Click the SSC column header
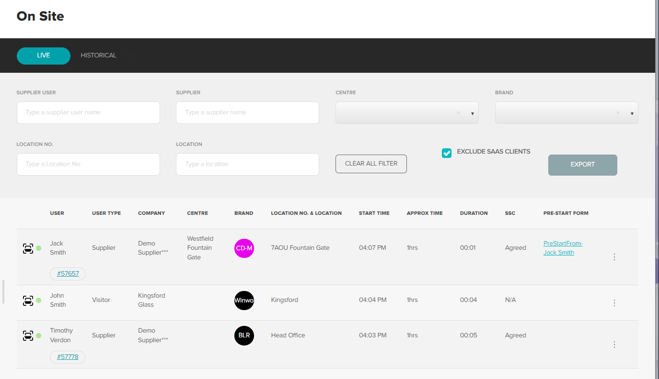 click(x=510, y=213)
